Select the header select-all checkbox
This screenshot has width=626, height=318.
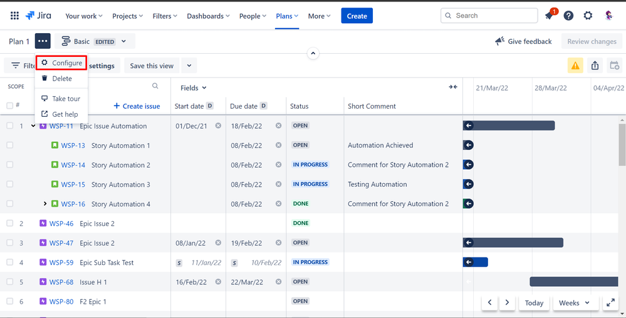(x=9, y=106)
